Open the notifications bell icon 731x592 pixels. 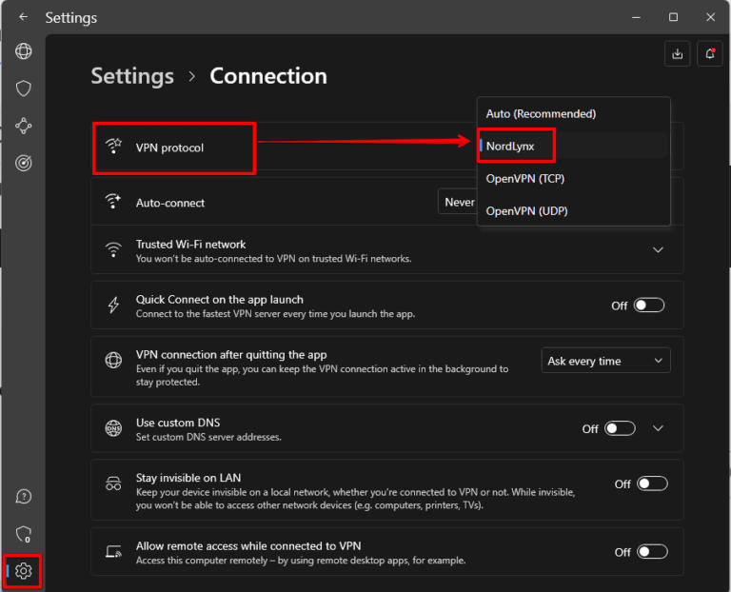click(x=709, y=54)
